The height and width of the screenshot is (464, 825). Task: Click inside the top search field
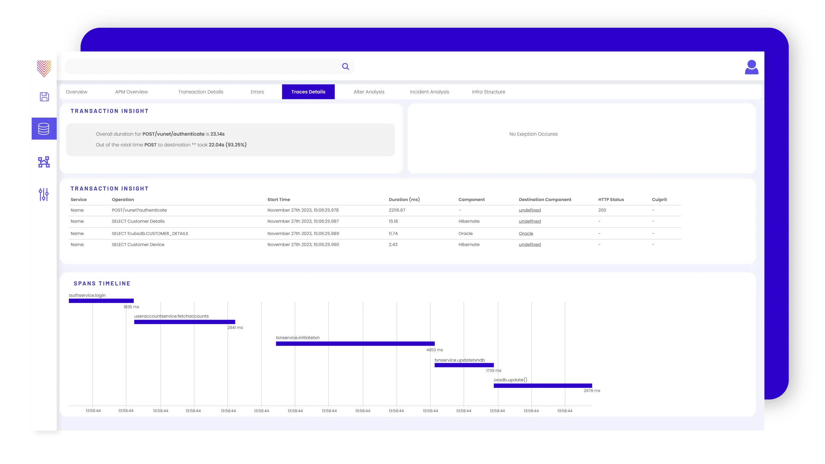(x=203, y=66)
